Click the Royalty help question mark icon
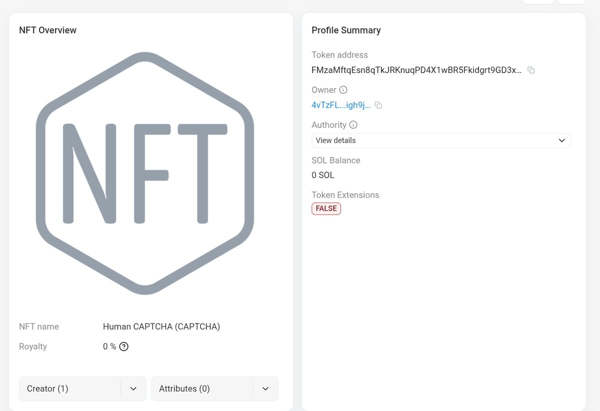 124,346
